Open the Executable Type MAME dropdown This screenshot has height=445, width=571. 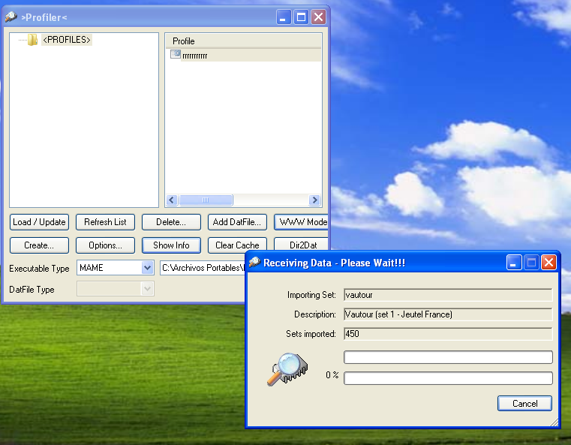(148, 268)
